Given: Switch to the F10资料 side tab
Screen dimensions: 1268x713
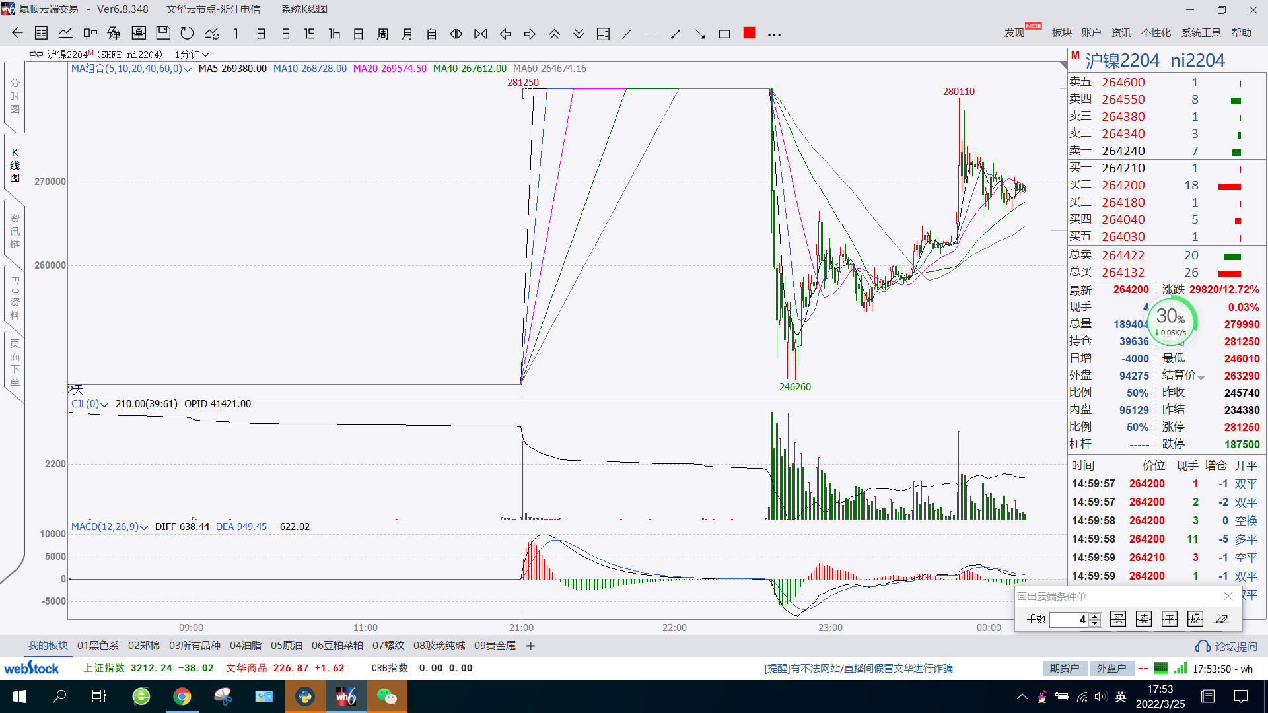Looking at the screenshot, I should coord(15,297).
